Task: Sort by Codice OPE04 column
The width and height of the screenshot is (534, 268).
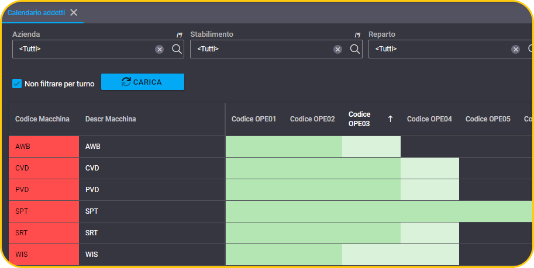Action: pyautogui.click(x=429, y=119)
